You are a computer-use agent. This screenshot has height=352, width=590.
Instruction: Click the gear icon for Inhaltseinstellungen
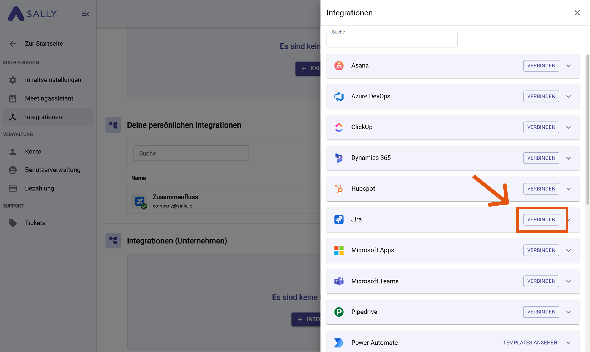click(x=13, y=80)
